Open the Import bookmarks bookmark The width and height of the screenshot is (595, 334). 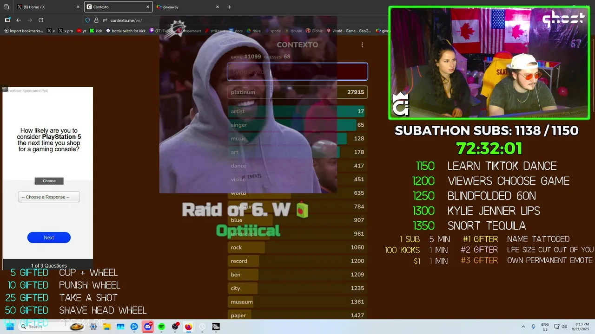(23, 31)
